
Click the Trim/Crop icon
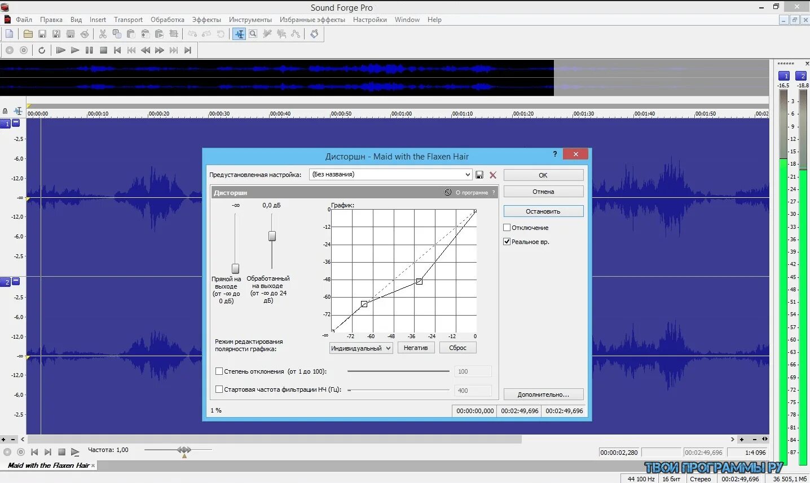coord(174,34)
